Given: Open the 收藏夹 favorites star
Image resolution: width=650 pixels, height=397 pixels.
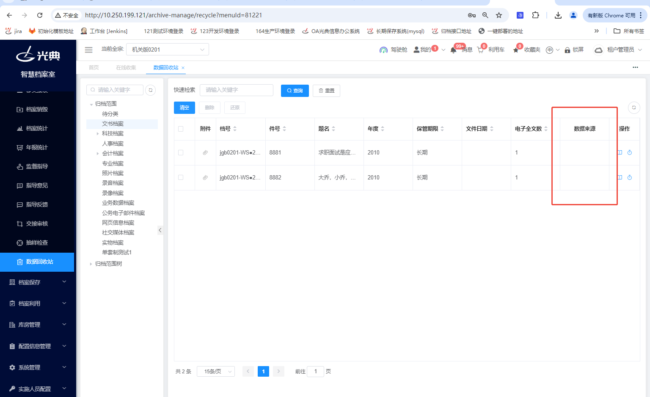Looking at the screenshot, I should [516, 50].
